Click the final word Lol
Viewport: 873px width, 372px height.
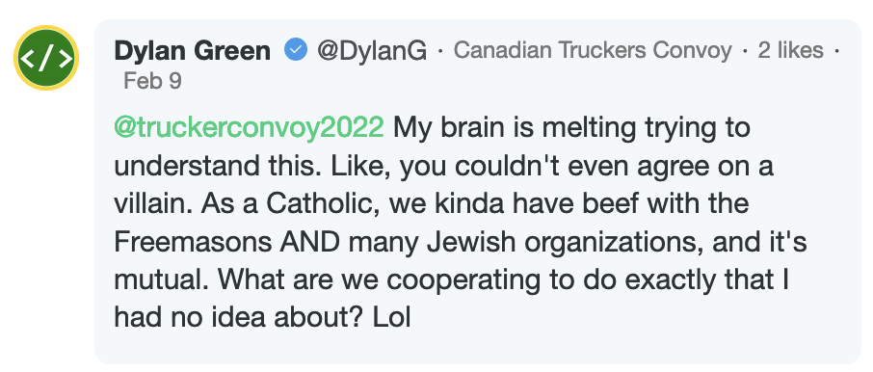click(x=392, y=318)
